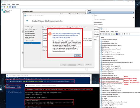The image size is (140, 108).
Task: Click the Command Prompt window title icon
Action: (26, 86)
